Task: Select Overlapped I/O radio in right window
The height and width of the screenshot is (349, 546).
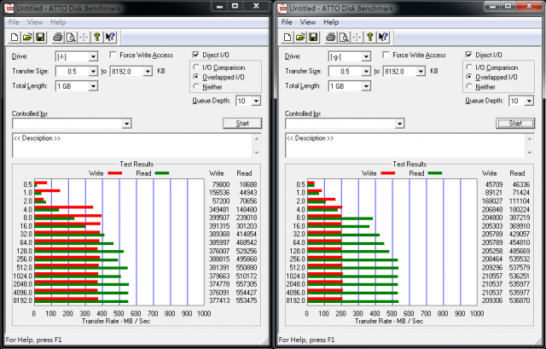Action: pyautogui.click(x=469, y=77)
